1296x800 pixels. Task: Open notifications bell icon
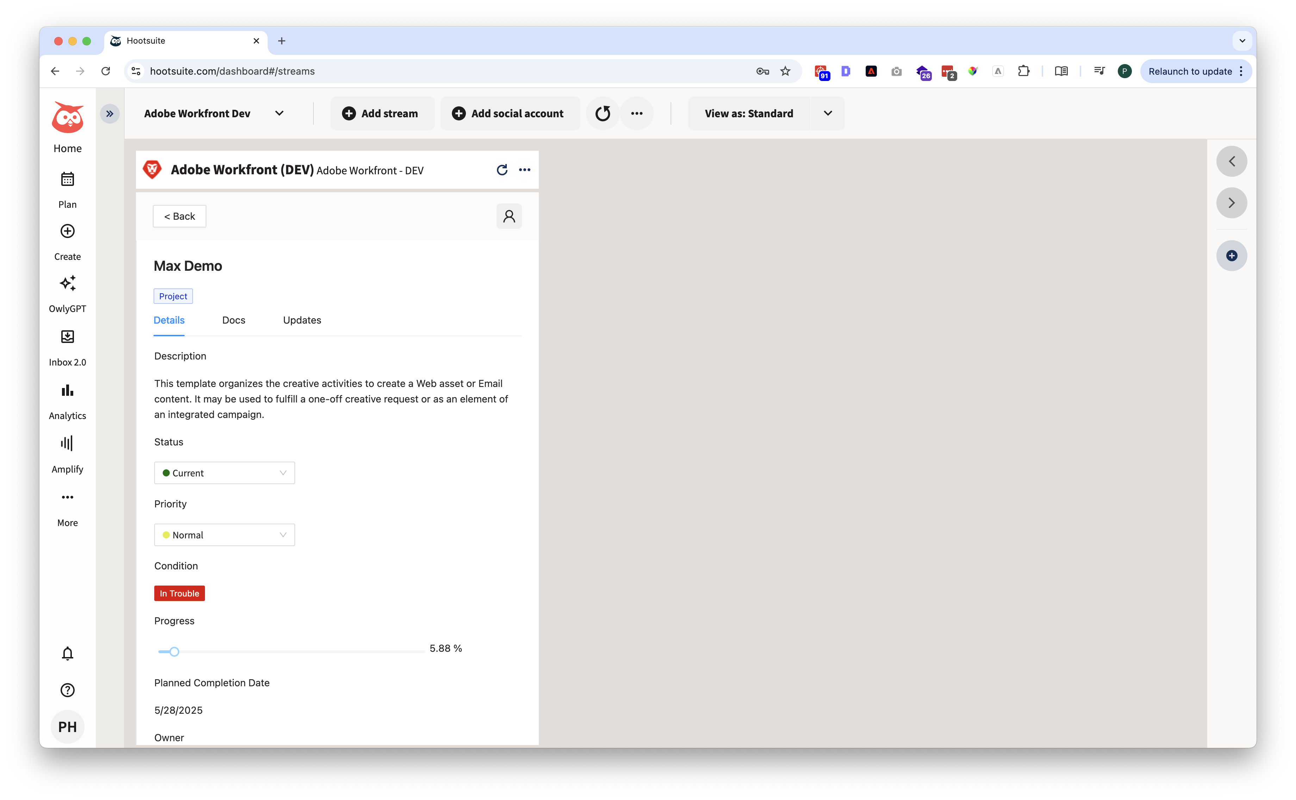[x=67, y=654]
